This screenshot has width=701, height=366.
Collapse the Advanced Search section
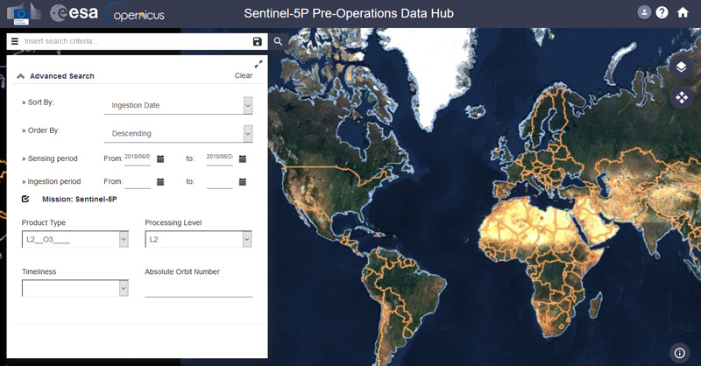pyautogui.click(x=20, y=76)
